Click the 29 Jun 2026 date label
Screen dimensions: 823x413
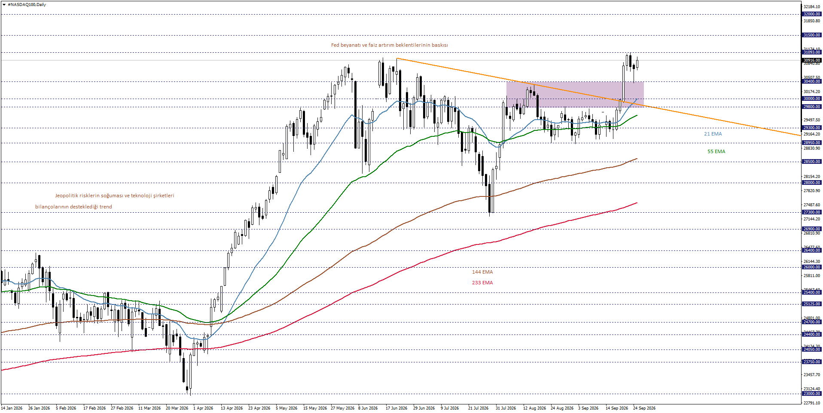click(424, 408)
